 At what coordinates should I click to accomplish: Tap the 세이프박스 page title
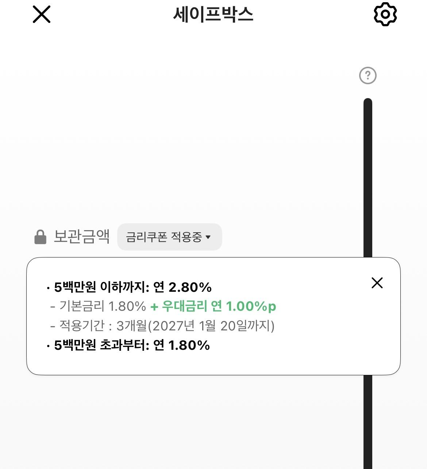(x=213, y=15)
